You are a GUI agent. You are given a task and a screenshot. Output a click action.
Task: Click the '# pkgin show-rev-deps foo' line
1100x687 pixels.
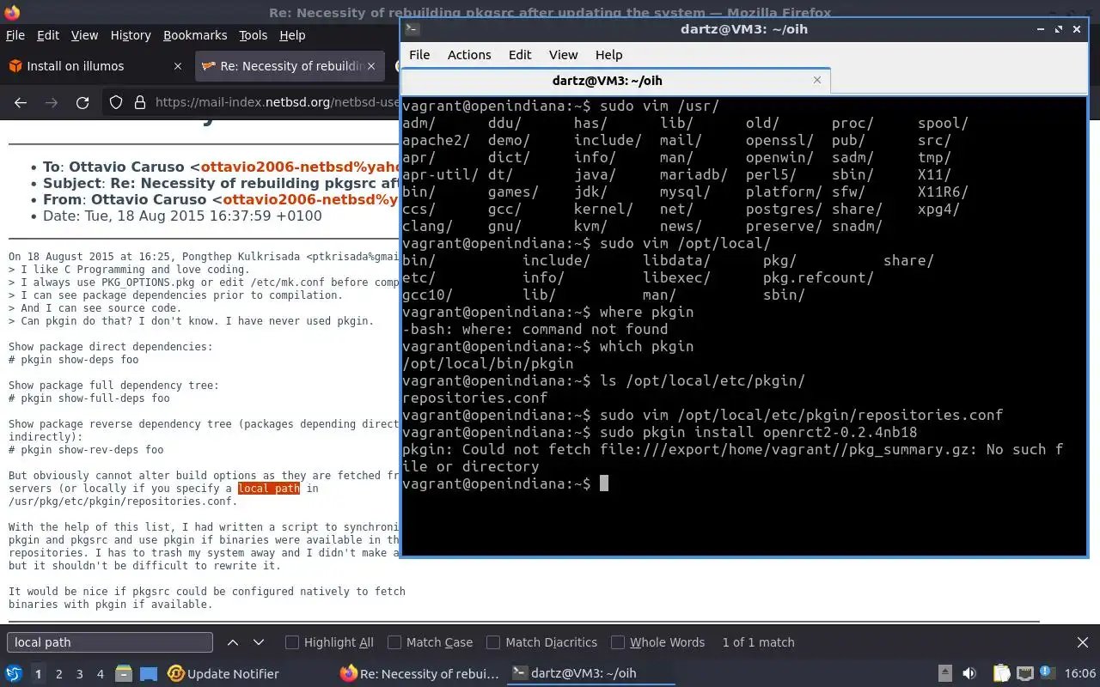pos(86,450)
